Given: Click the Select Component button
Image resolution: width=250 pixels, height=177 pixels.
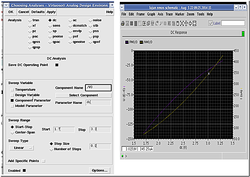Looking at the screenshot, I should tap(83, 95).
